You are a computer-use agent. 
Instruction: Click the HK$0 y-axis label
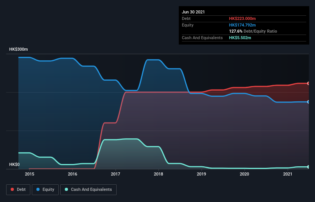pyautogui.click(x=15, y=164)
